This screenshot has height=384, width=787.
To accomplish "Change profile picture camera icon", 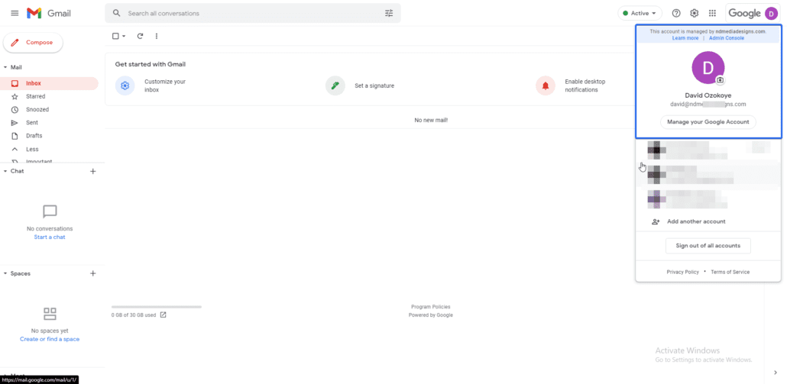I will point(720,79).
